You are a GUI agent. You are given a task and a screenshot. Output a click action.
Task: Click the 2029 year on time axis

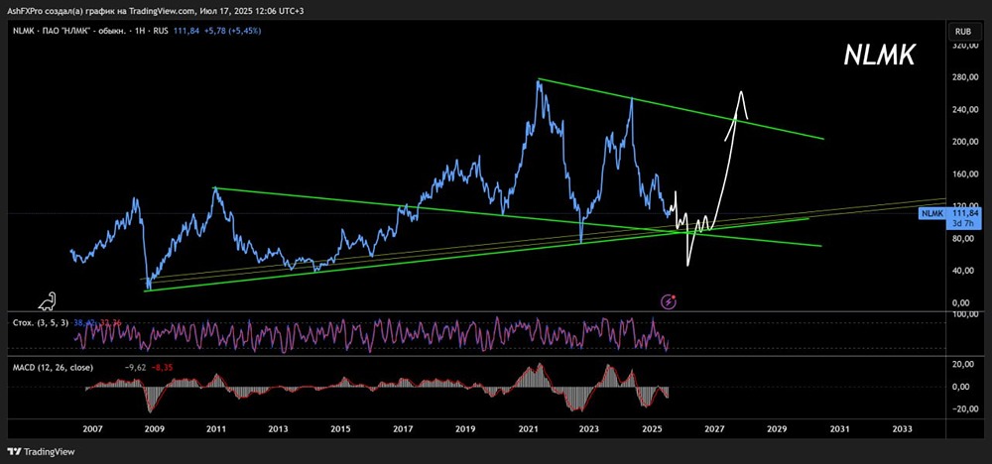pyautogui.click(x=777, y=428)
